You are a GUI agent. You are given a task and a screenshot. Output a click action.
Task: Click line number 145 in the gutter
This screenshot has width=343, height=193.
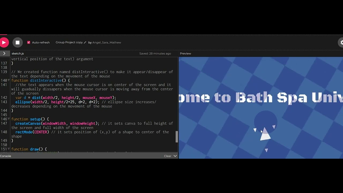click(4, 115)
